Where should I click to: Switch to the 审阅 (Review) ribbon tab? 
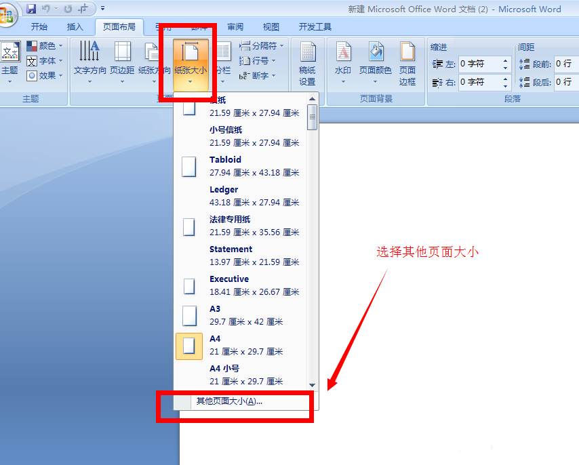(x=235, y=26)
